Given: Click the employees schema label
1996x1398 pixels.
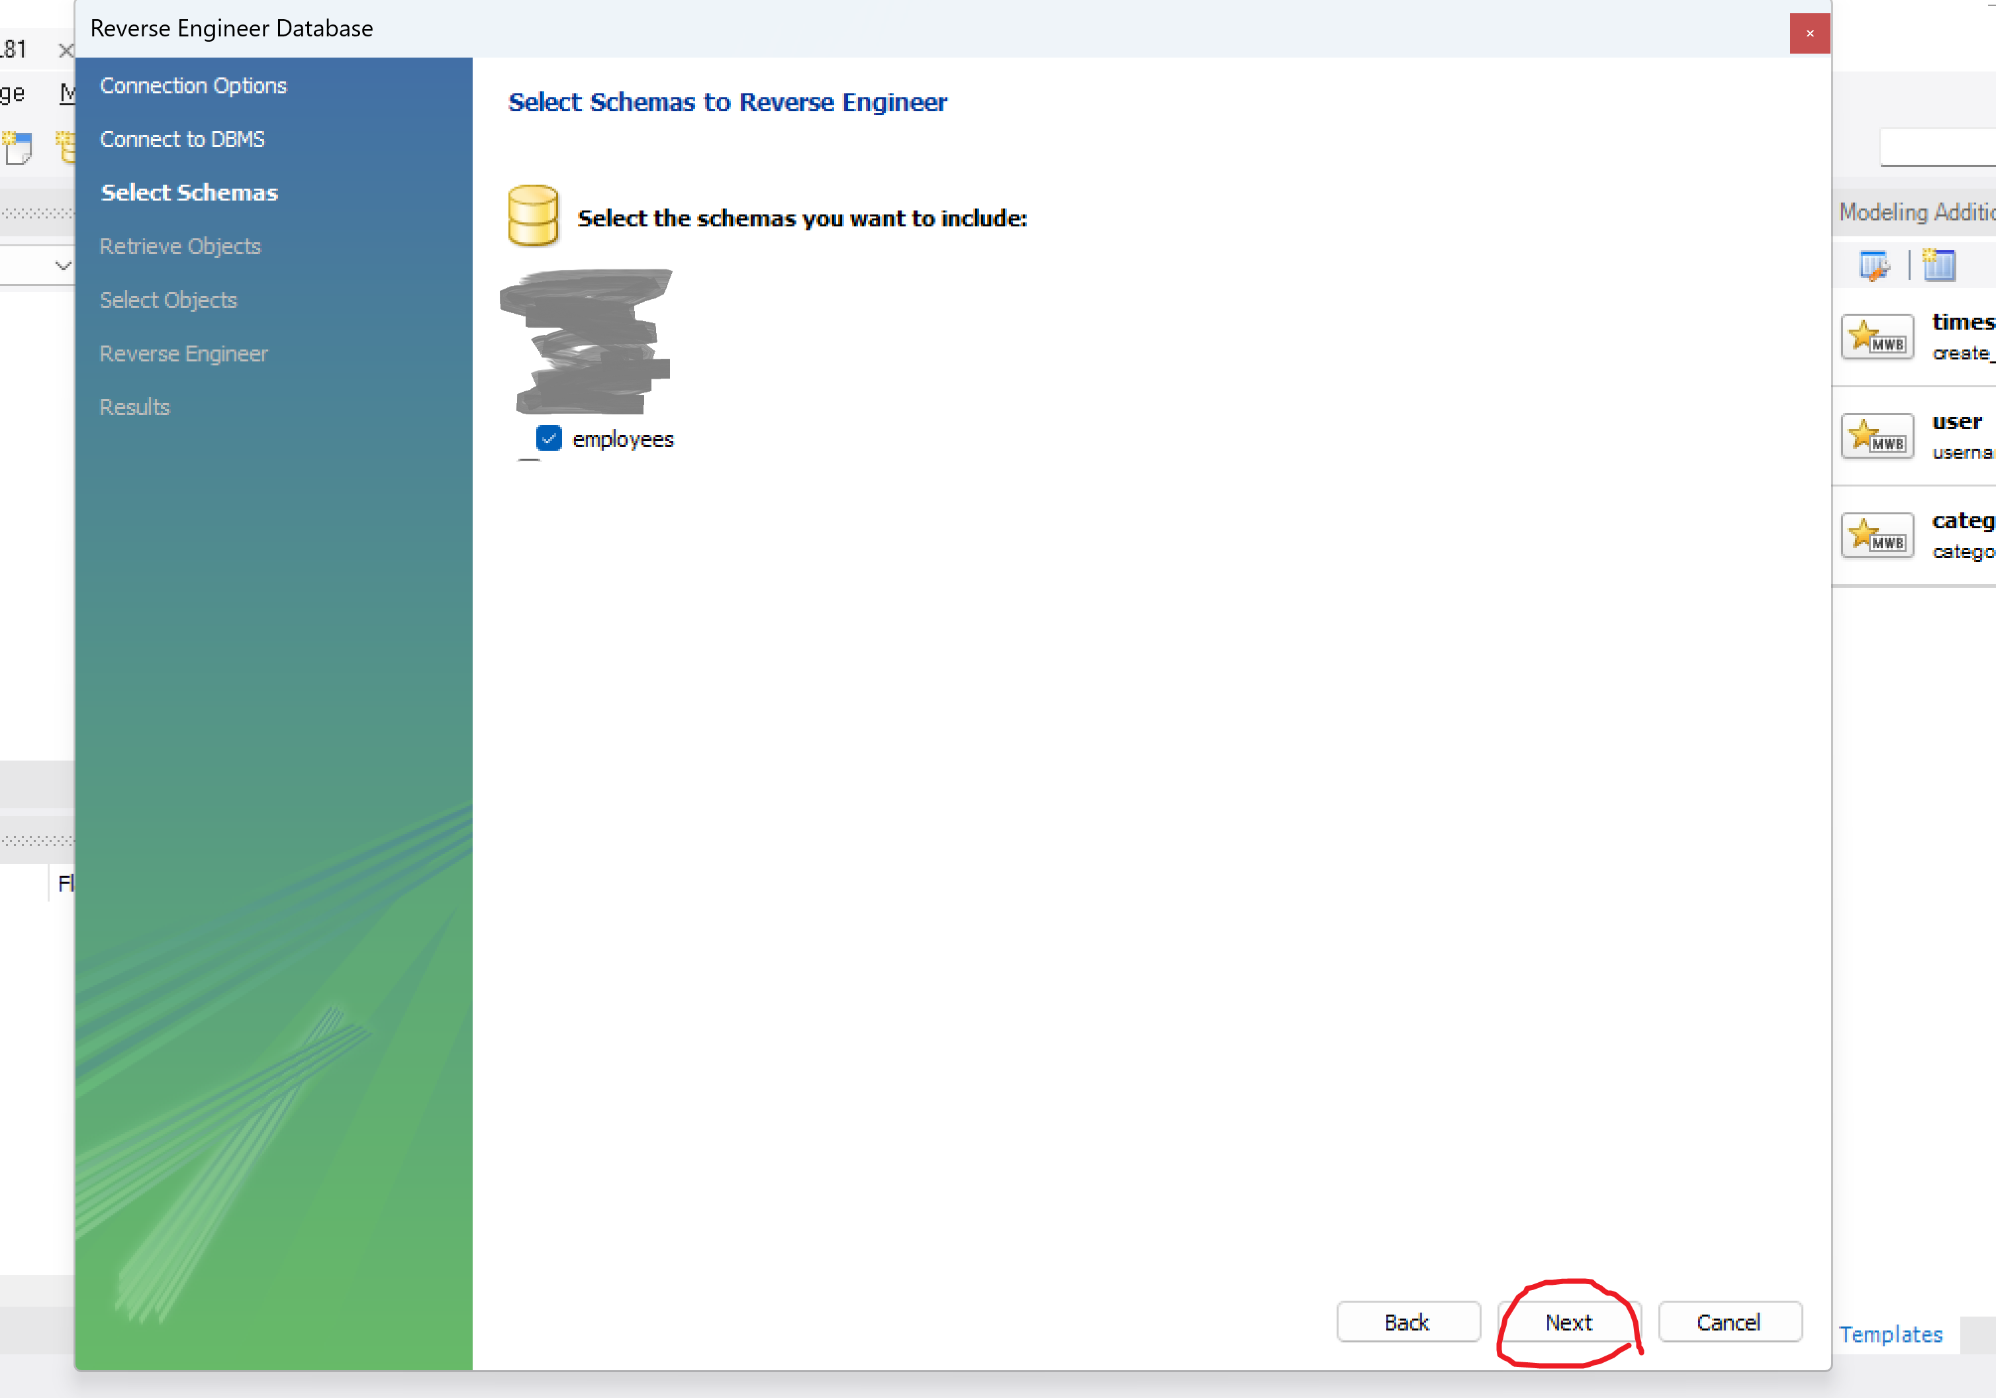Looking at the screenshot, I should [622, 439].
